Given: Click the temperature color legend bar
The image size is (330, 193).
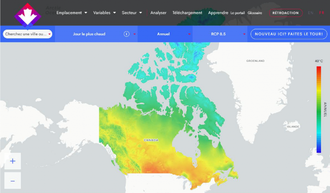Looking at the screenshot, I should point(319,109).
